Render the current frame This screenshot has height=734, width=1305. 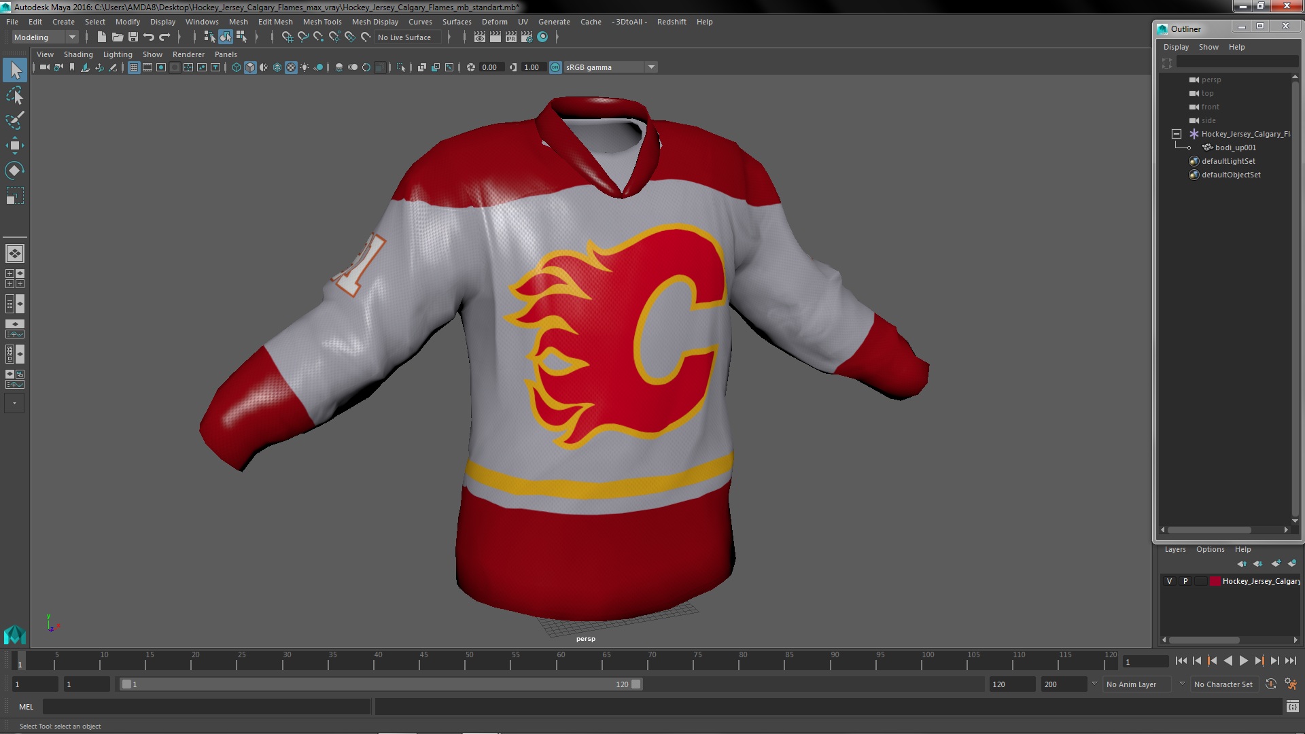pyautogui.click(x=495, y=37)
